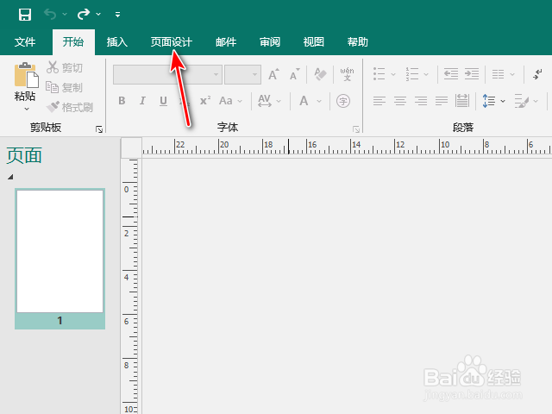Viewport: 552px width, 414px height.
Task: Click the columns layout icon
Action: (499, 74)
